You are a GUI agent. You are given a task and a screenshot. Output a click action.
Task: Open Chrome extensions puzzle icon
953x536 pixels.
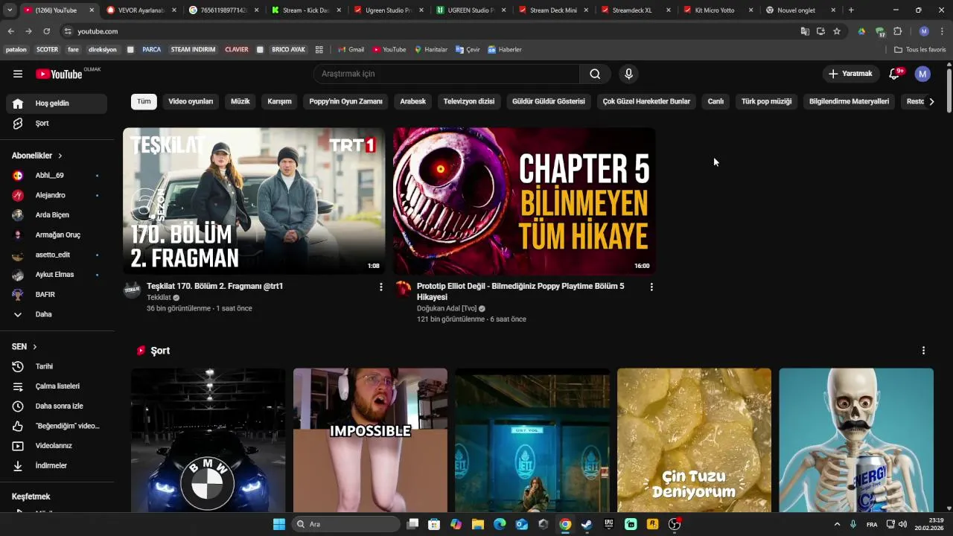[x=897, y=31]
